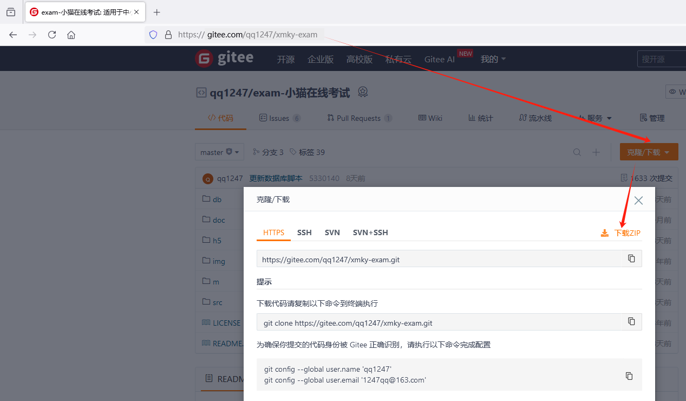
Task: Open the master branch dropdown
Action: point(219,152)
